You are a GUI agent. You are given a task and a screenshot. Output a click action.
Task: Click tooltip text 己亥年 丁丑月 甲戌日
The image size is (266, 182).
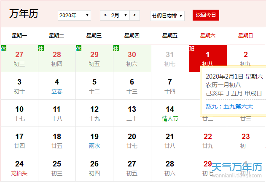[x=234, y=93]
